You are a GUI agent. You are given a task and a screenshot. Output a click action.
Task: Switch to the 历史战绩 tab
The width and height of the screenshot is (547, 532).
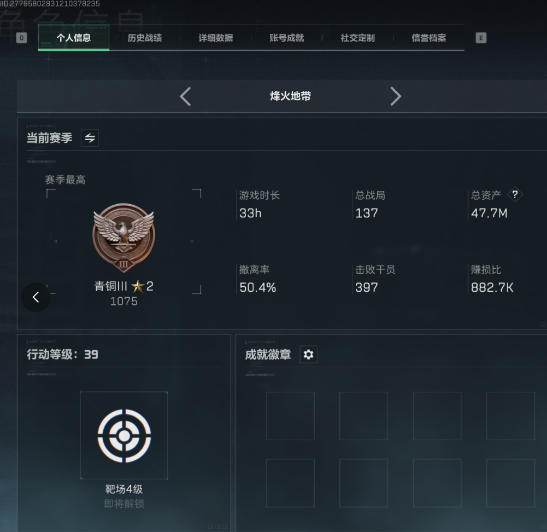coord(145,38)
